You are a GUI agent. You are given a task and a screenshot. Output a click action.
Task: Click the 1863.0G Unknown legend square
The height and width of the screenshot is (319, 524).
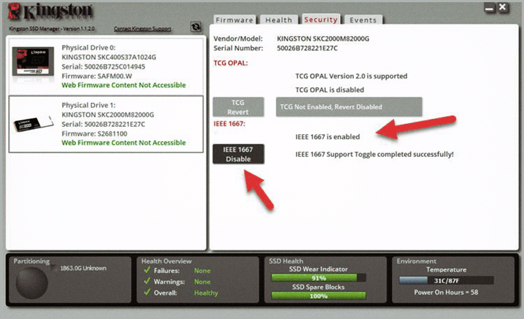tap(53, 268)
